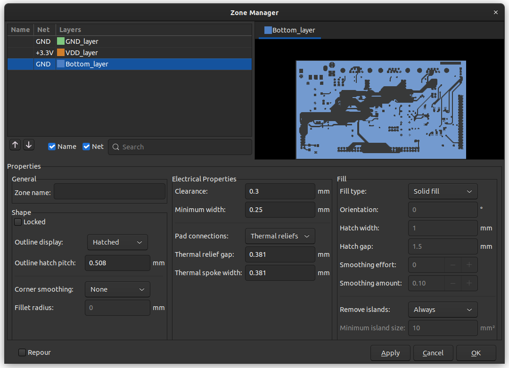Open the Remove islands dropdown

[x=442, y=310]
